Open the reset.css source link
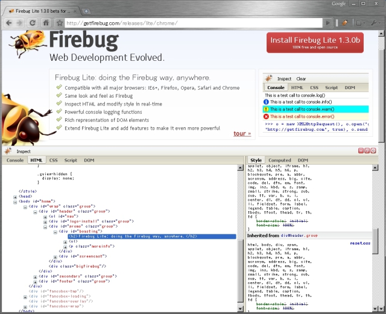 360,243
